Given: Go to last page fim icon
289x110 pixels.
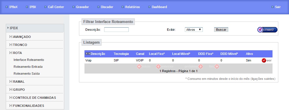Looking at the screenshot, I should pos(217,66).
